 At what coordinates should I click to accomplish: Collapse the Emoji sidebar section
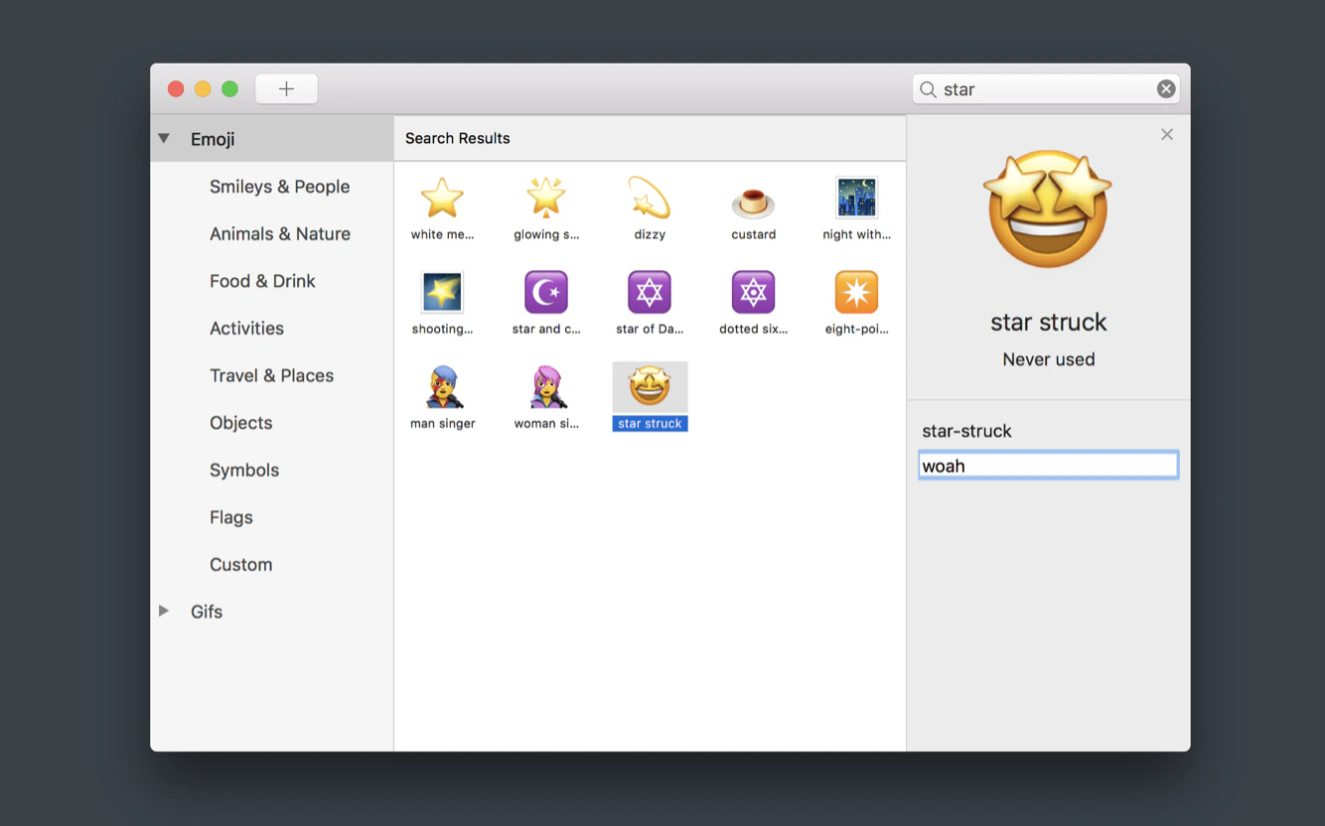pyautogui.click(x=164, y=139)
